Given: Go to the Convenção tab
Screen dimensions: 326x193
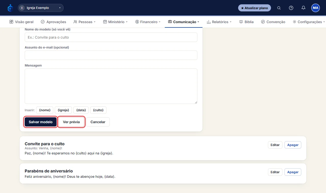Looking at the screenshot, I should (x=273, y=22).
